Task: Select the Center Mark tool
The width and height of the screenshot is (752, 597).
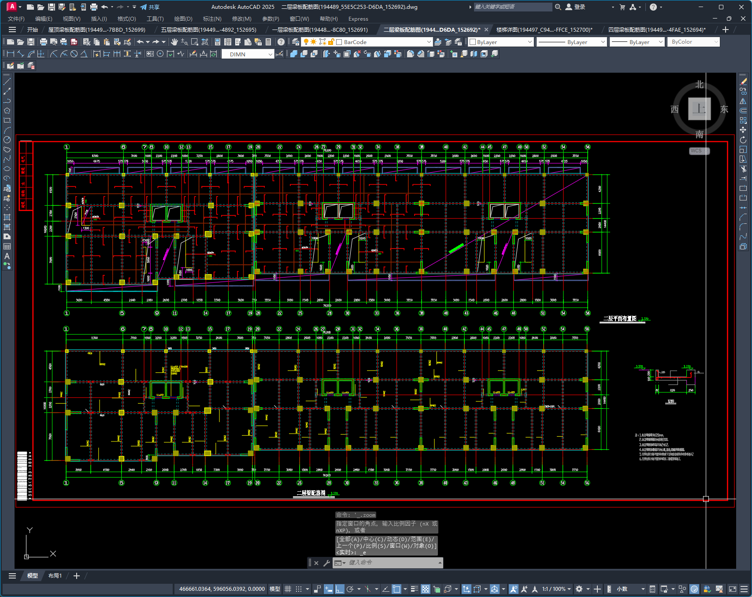Action: pyautogui.click(x=160, y=54)
